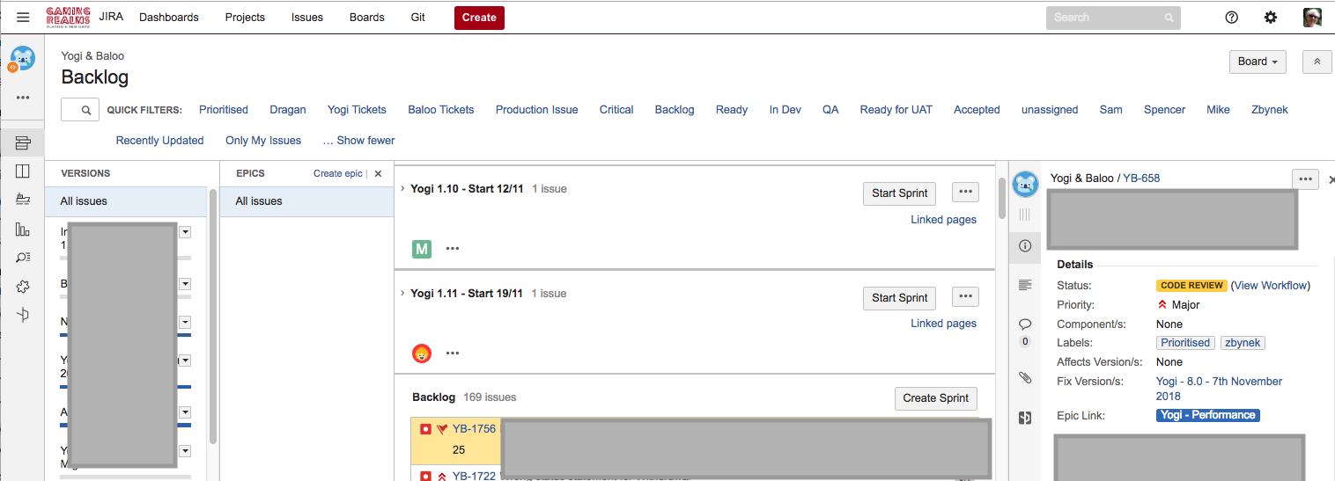Screen dimensions: 1335x481
Task: Click the Yogi & Baloo project avatar in the sidebar
Action: tap(23, 59)
